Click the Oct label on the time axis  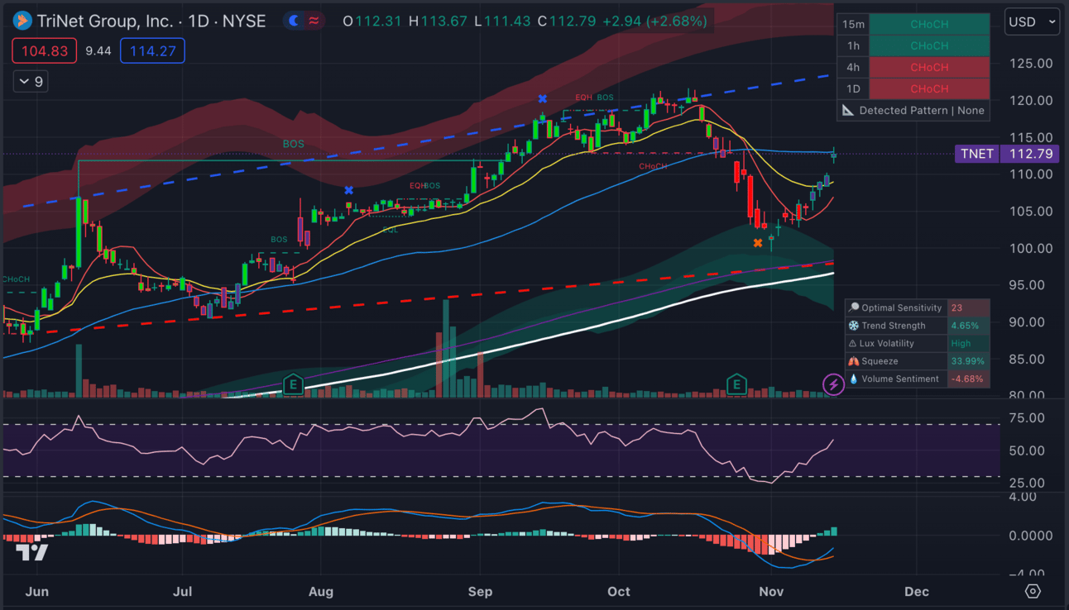[x=619, y=592]
